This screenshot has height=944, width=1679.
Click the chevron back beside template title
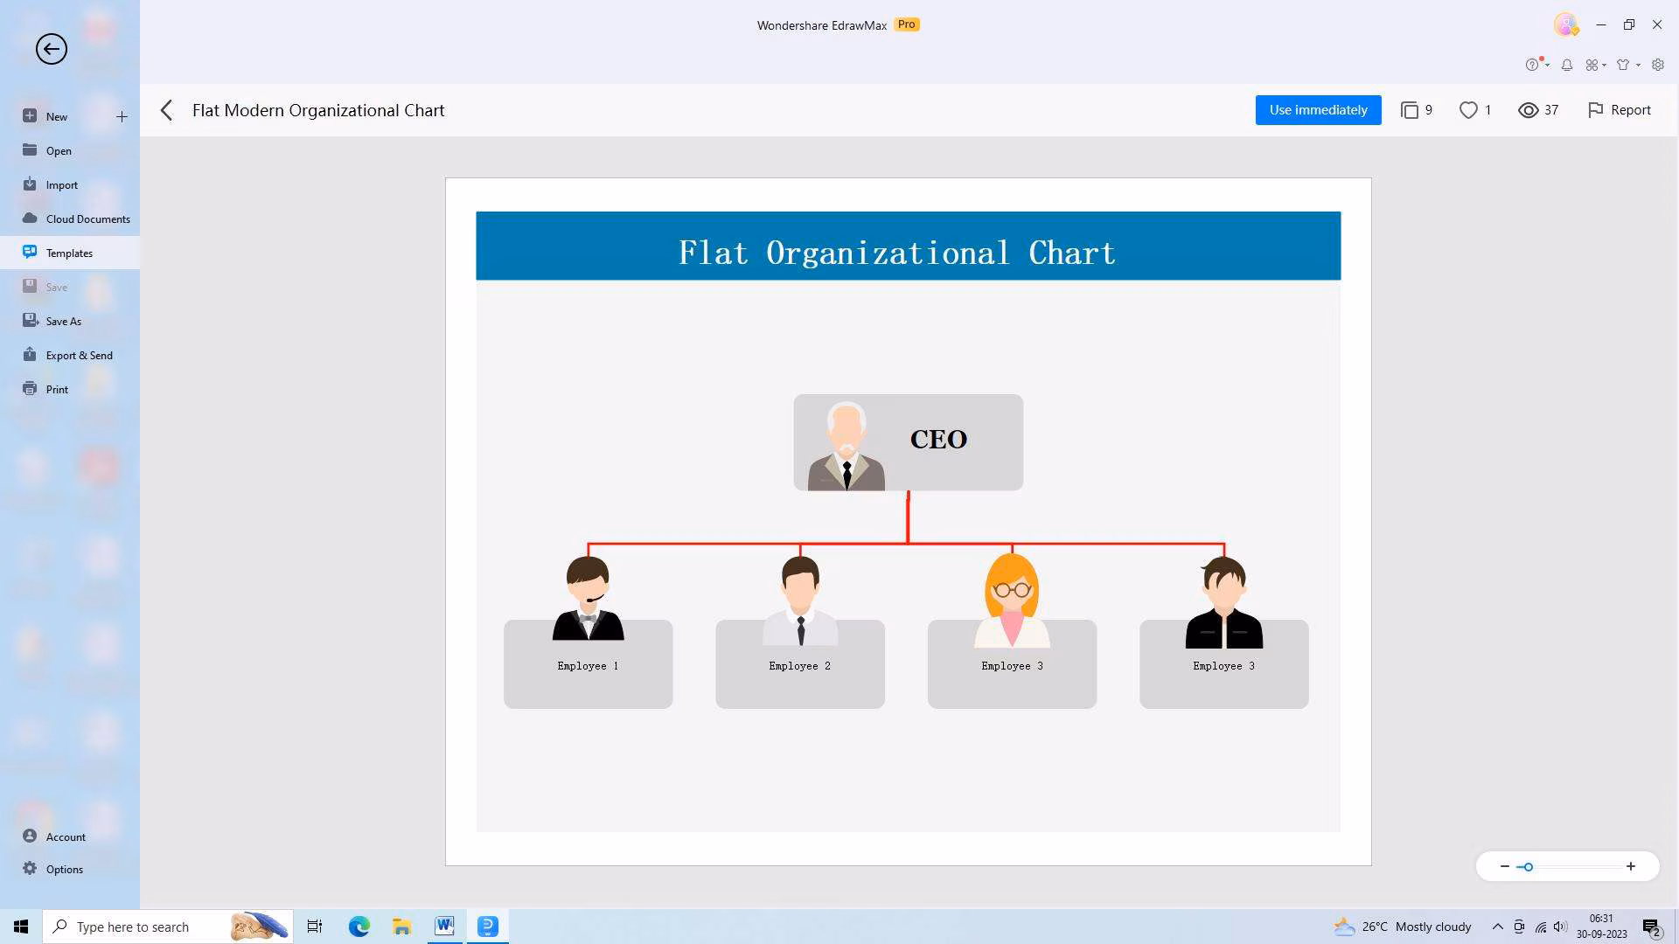click(167, 110)
